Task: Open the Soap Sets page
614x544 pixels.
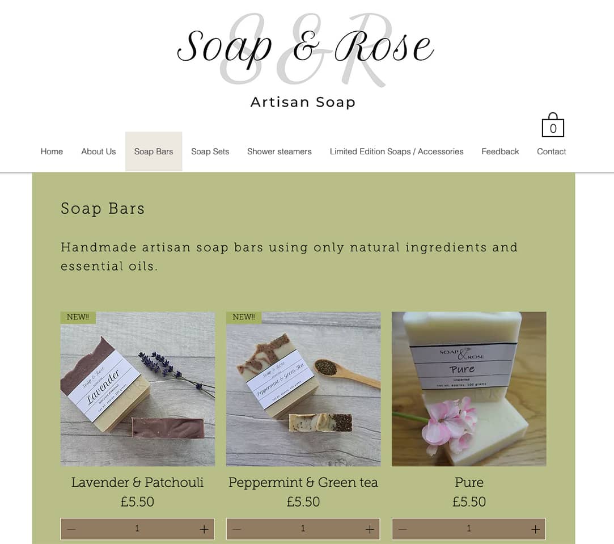Action: click(210, 151)
